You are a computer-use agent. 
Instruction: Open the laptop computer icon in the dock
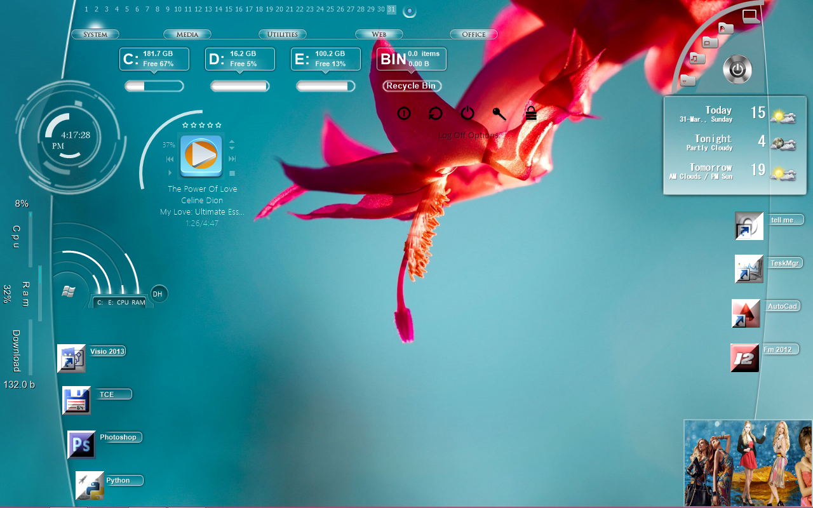(751, 16)
